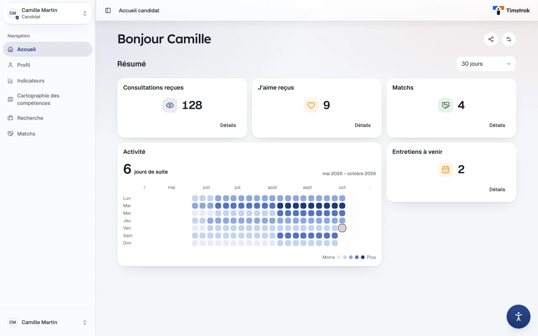This screenshot has height=336, width=538.
Task: Expand the Camille Martin Candidat account switcher
Action: click(47, 13)
